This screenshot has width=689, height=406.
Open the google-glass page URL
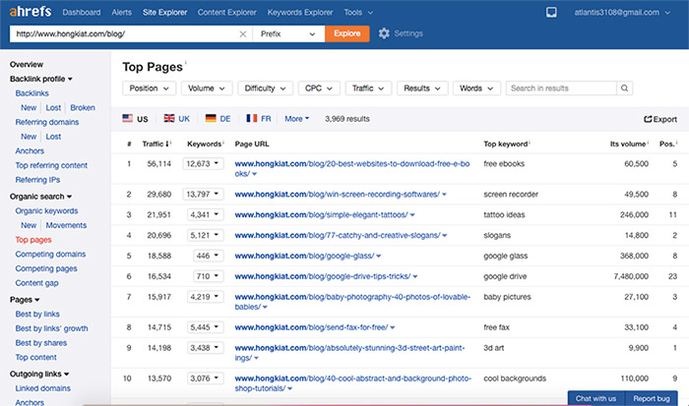[304, 256]
